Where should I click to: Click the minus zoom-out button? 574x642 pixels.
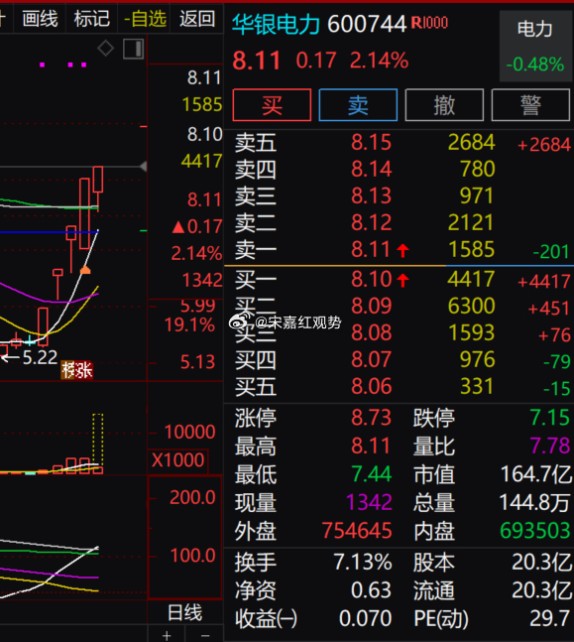pos(204,636)
